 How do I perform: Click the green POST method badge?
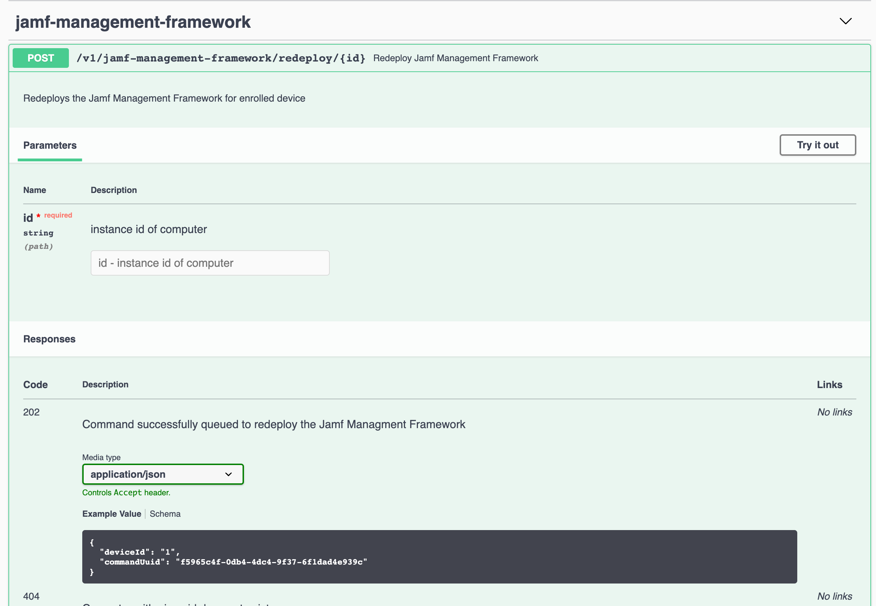41,58
